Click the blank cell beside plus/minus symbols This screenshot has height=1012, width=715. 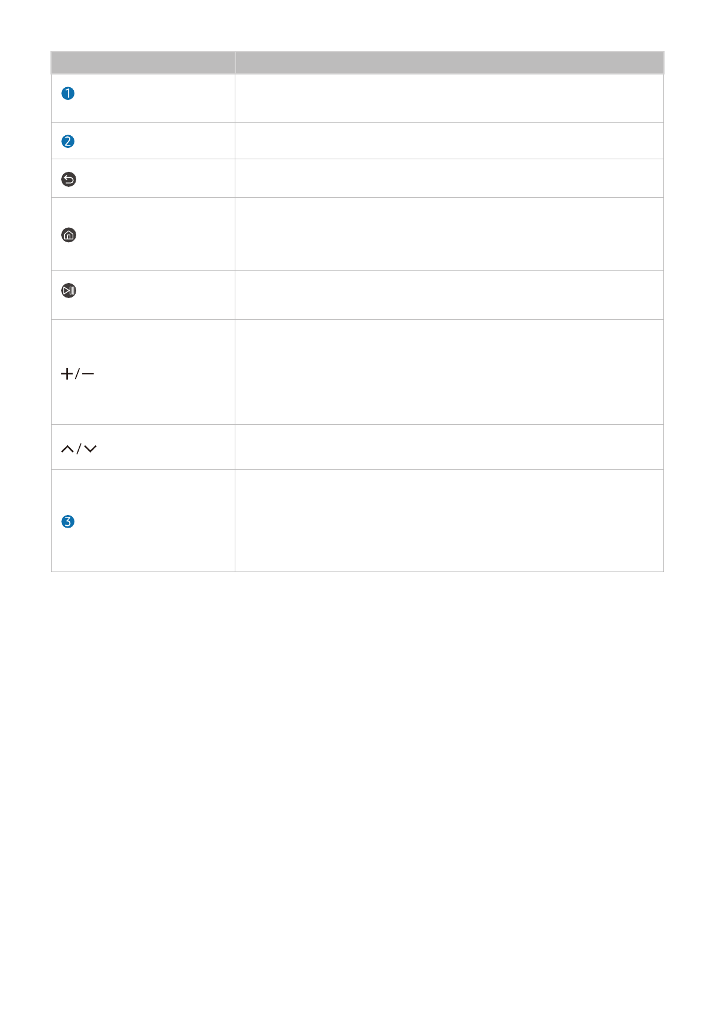[x=449, y=371]
